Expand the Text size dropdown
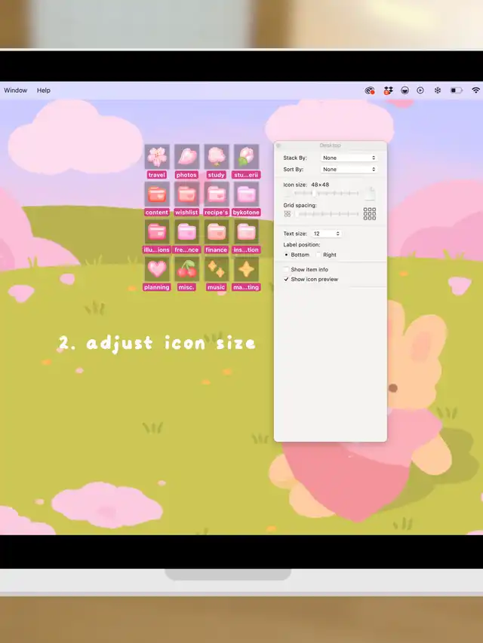The width and height of the screenshot is (483, 643). click(x=327, y=234)
